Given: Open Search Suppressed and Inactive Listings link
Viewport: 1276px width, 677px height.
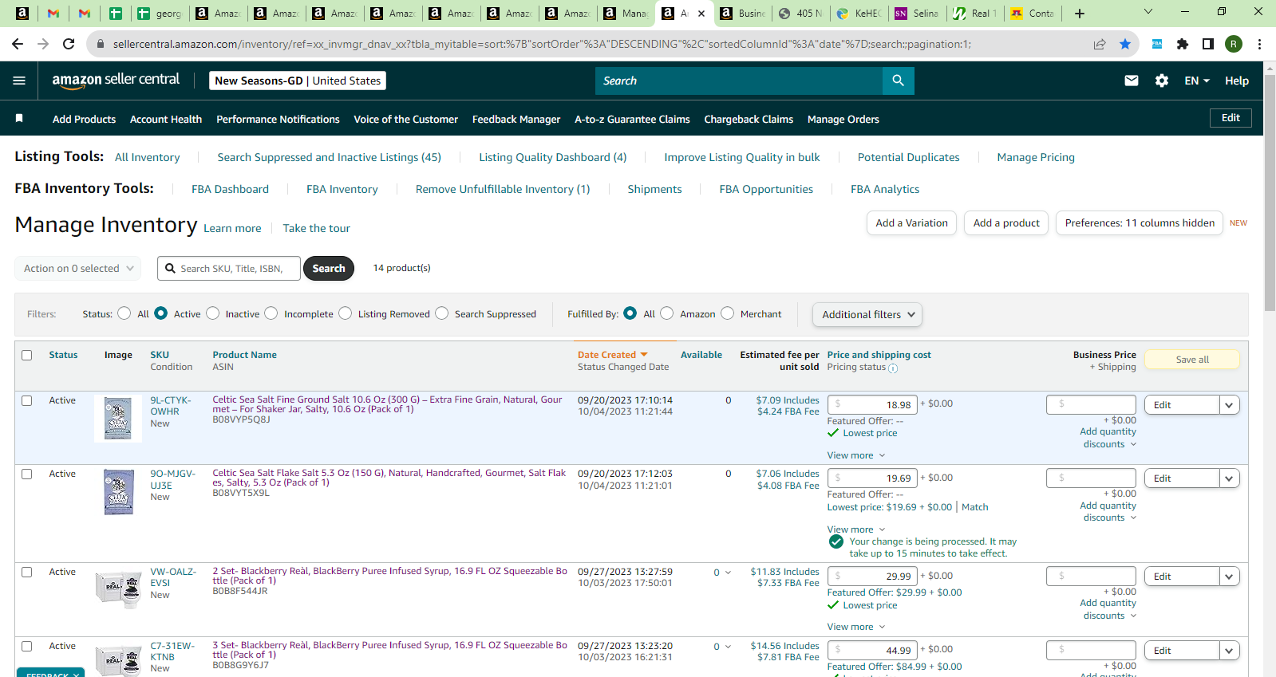Looking at the screenshot, I should point(329,157).
